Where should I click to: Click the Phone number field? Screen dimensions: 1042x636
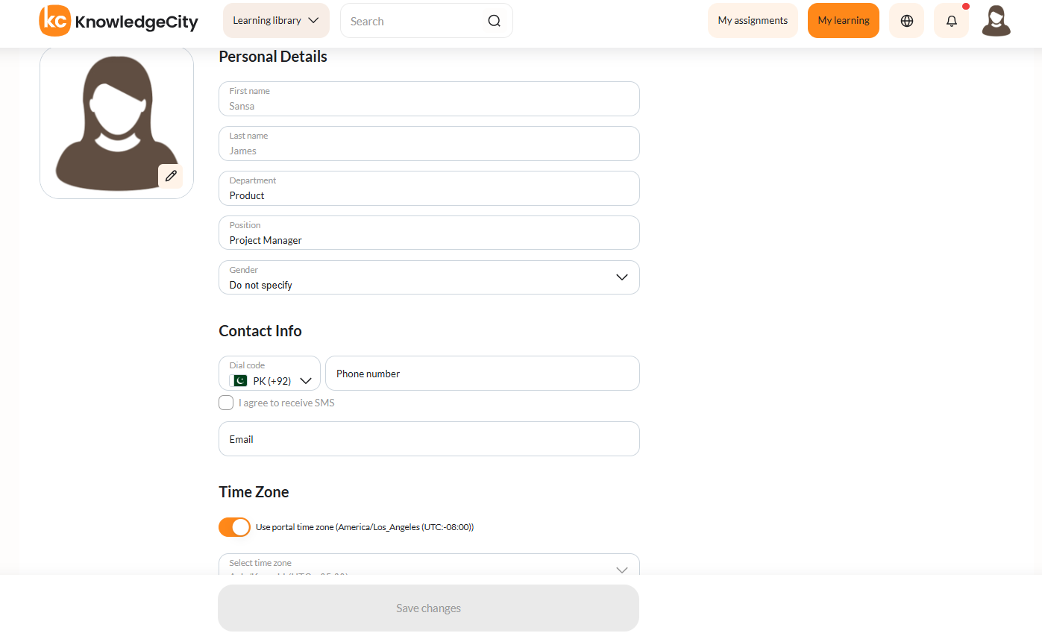(x=483, y=373)
